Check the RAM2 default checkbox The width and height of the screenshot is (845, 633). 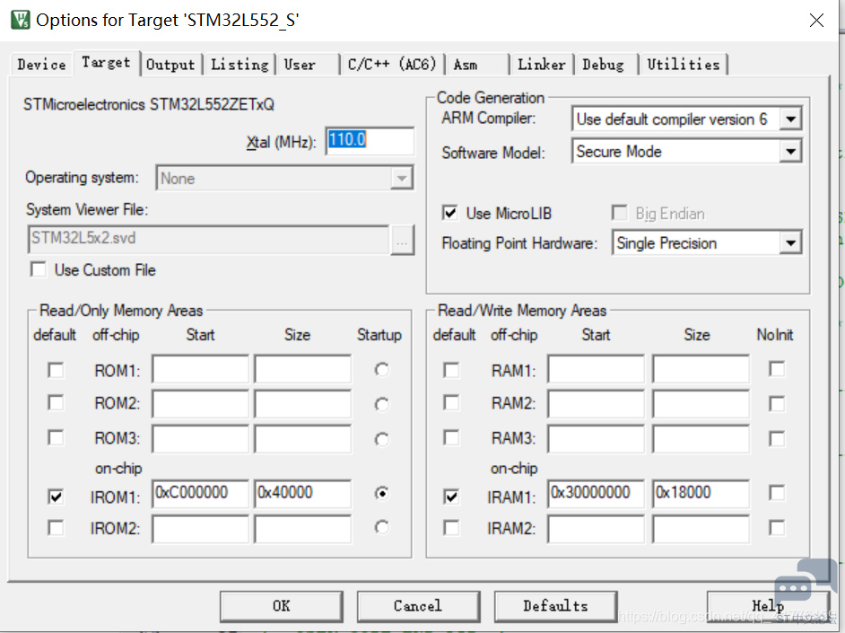451,403
